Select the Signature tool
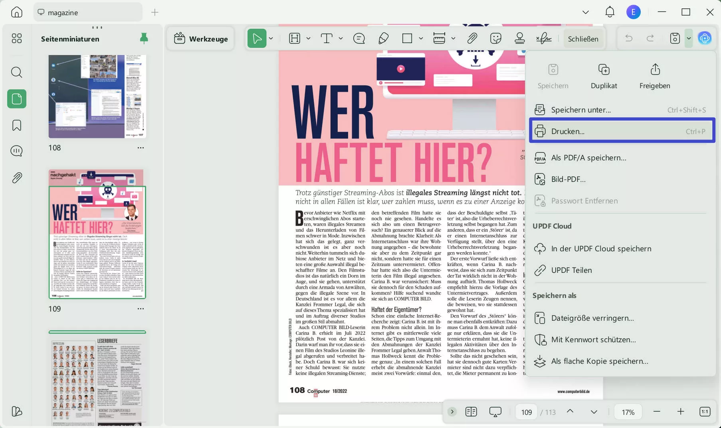Image resolution: width=721 pixels, height=428 pixels. [543, 38]
